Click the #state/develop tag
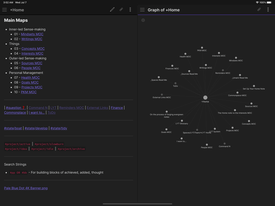This screenshot has width=275, height=206. pyautogui.click(x=36, y=128)
